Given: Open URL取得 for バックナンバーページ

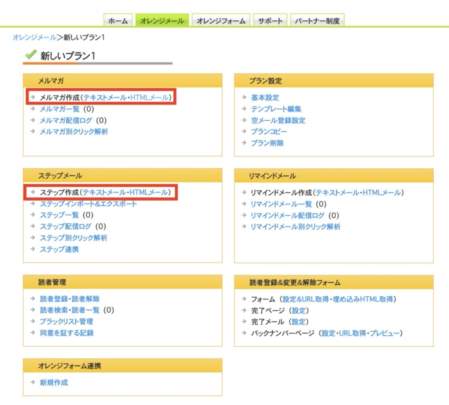Looking at the screenshot, I should (x=352, y=333).
